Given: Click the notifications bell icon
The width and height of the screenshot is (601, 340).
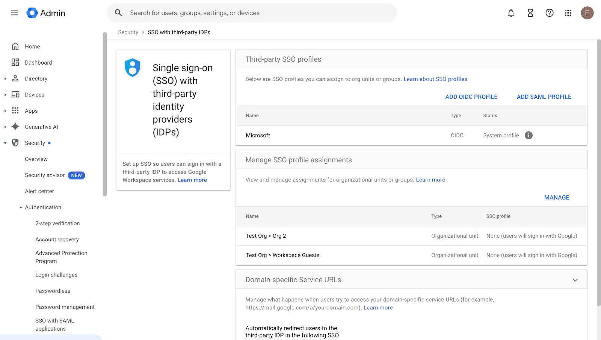Looking at the screenshot, I should pyautogui.click(x=511, y=13).
